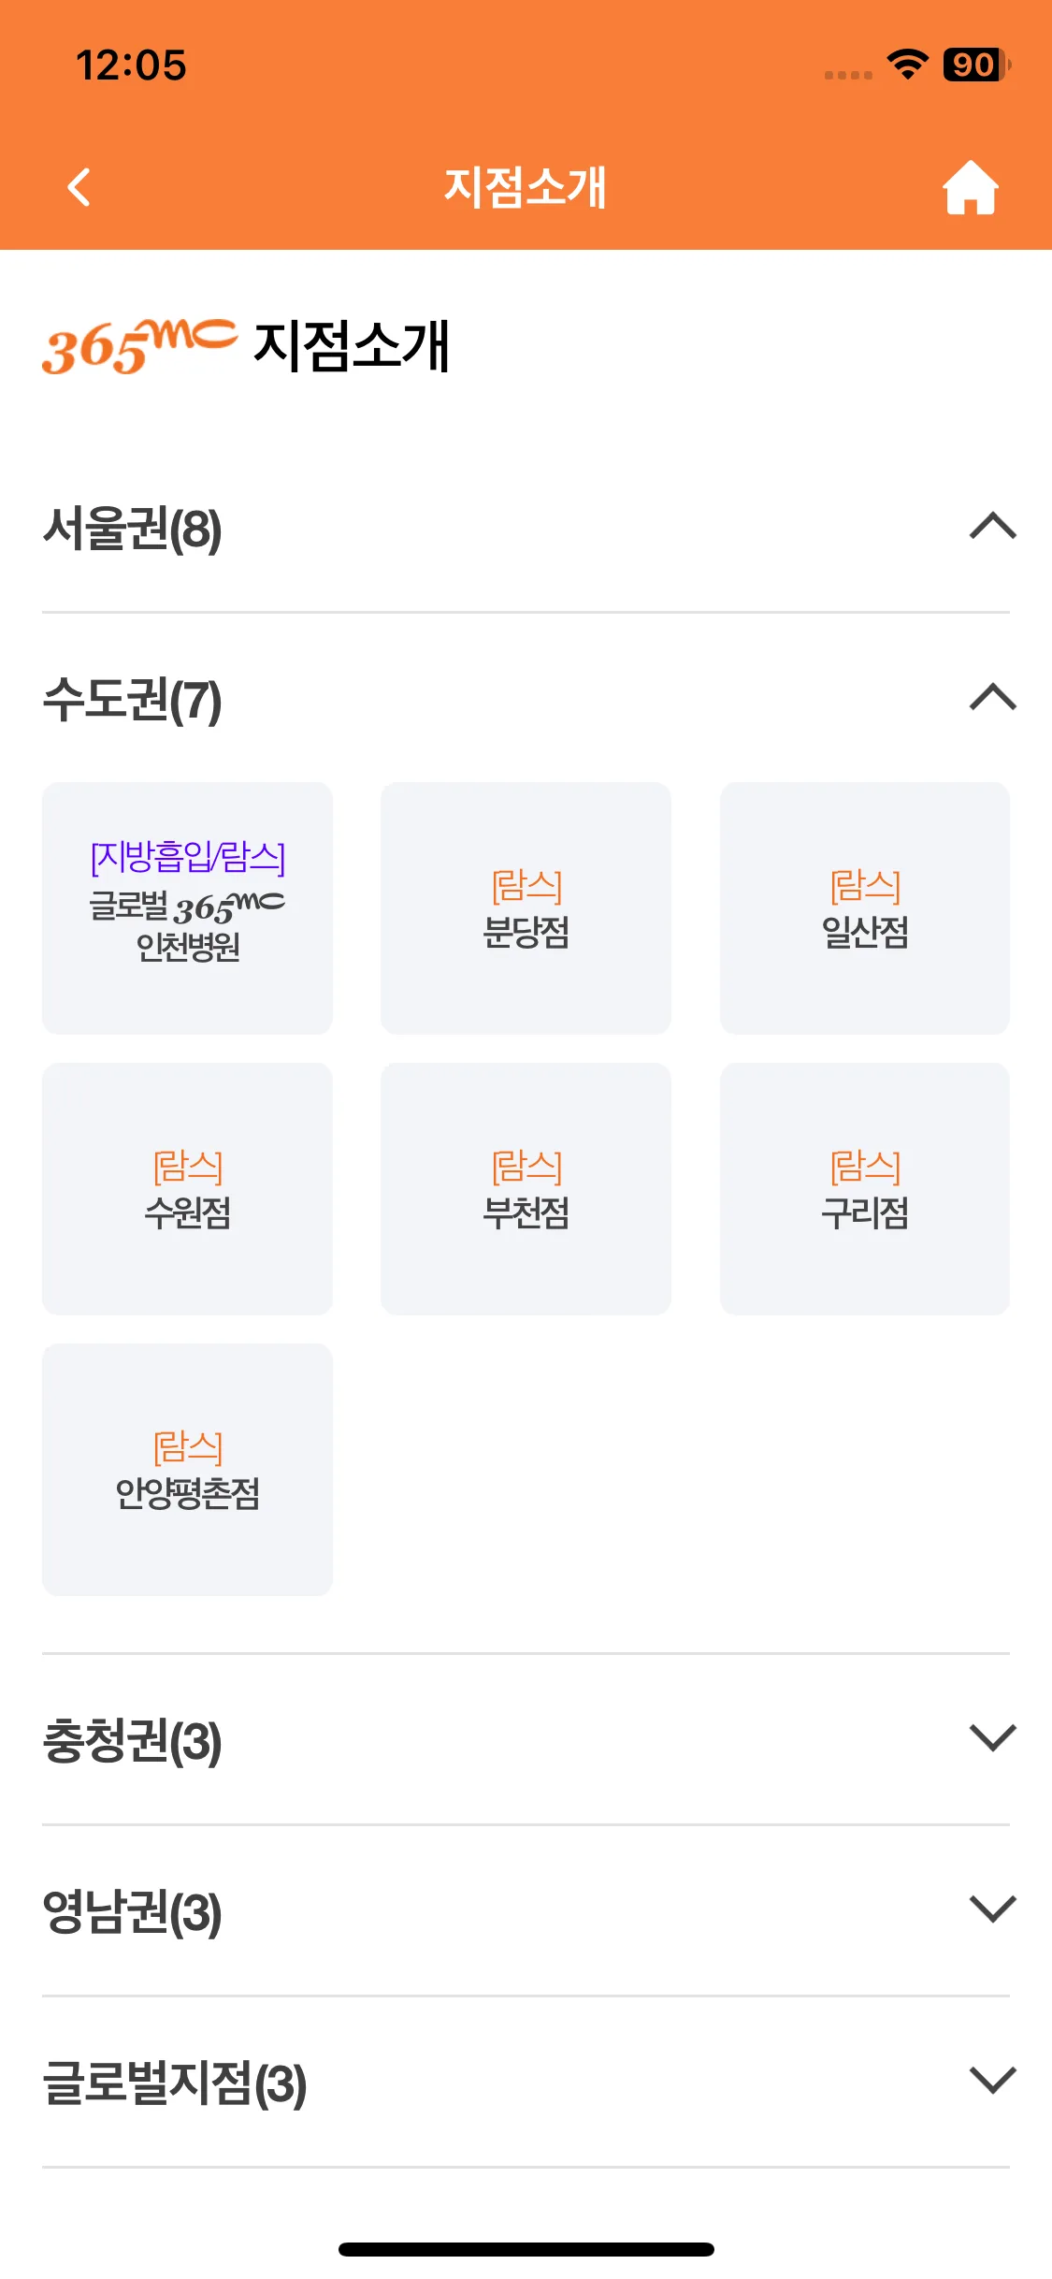Screen dimensions: 1052x2279
Task: Open 글로벌 365mc 인천병원 branch card
Action: tap(187, 908)
